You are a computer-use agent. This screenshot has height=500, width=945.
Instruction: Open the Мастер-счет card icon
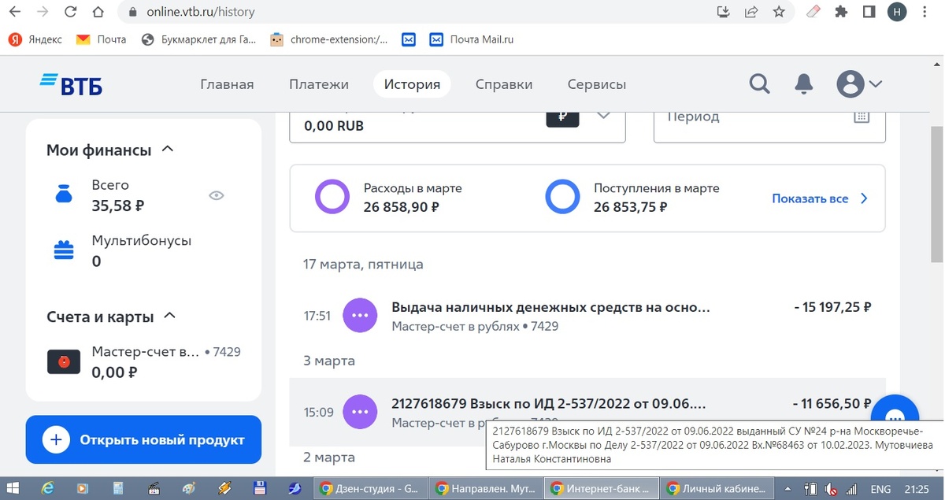pyautogui.click(x=64, y=361)
